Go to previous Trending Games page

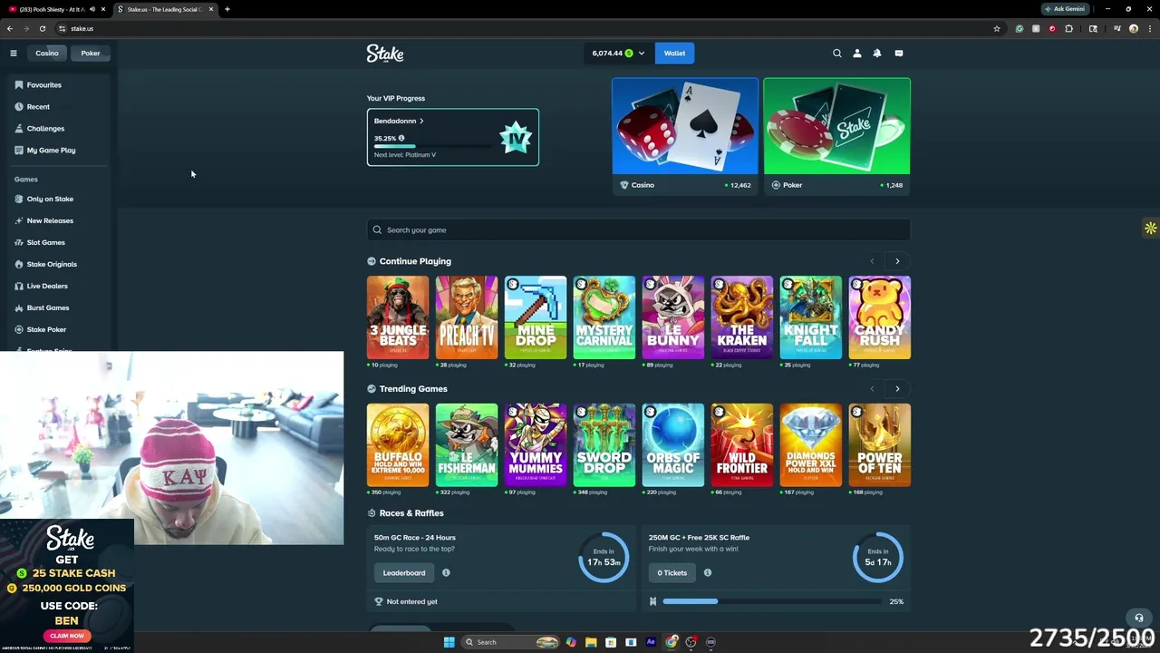coord(872,389)
